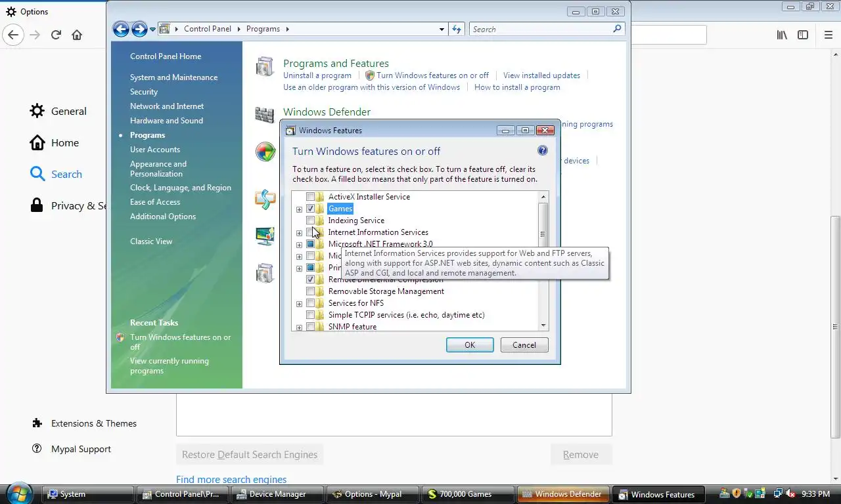
Task: Click the Control Panel search input field
Action: pyautogui.click(x=539, y=29)
